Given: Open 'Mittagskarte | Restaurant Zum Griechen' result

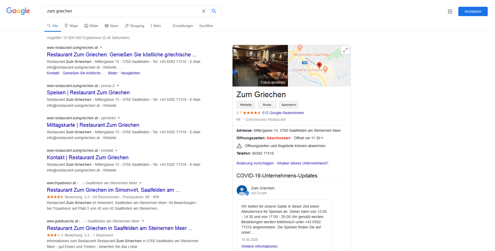Looking at the screenshot, I should (93, 125).
